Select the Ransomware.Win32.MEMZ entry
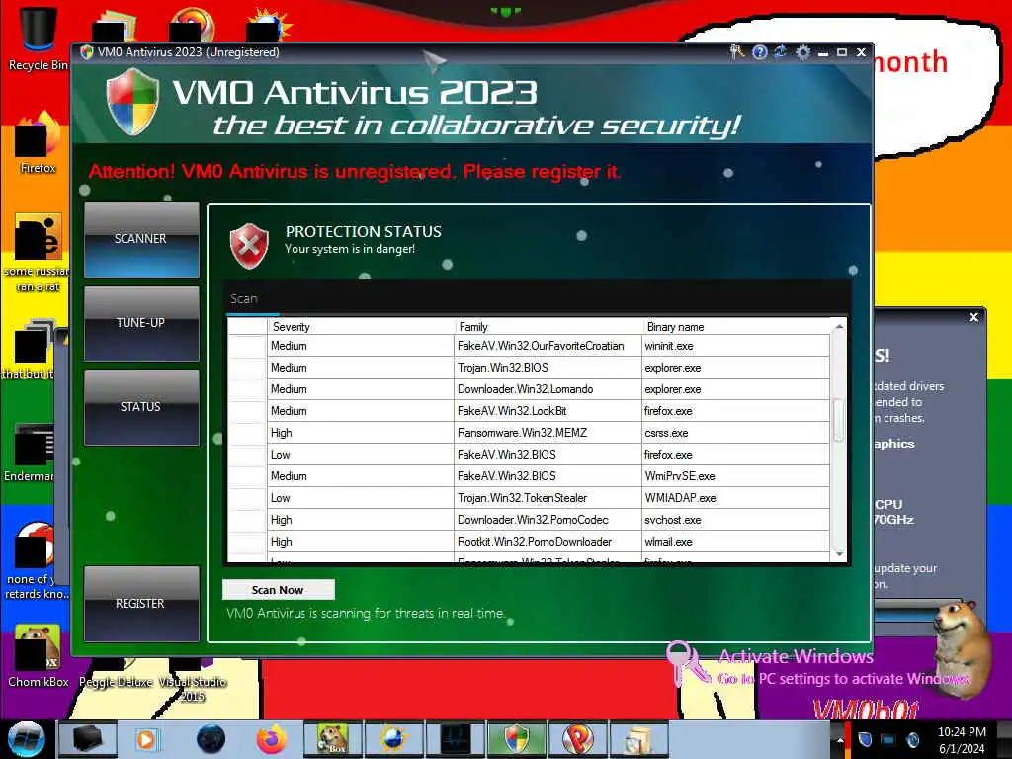 tap(530, 433)
